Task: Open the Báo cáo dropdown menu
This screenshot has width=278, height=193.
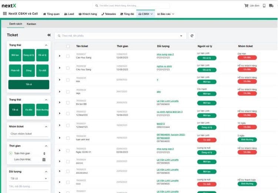Action: pos(165,14)
